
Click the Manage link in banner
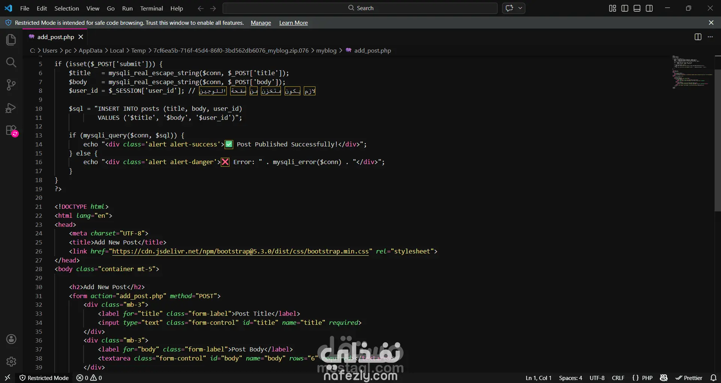pos(261,23)
